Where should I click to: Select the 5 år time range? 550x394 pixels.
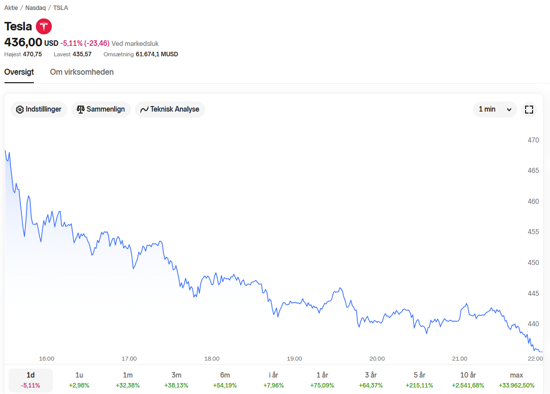coord(419,380)
